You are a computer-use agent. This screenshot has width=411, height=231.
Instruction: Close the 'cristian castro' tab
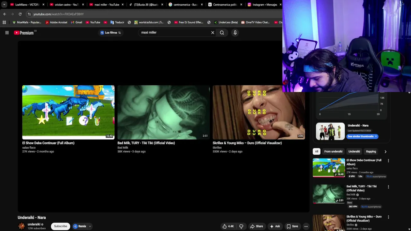point(83,4)
